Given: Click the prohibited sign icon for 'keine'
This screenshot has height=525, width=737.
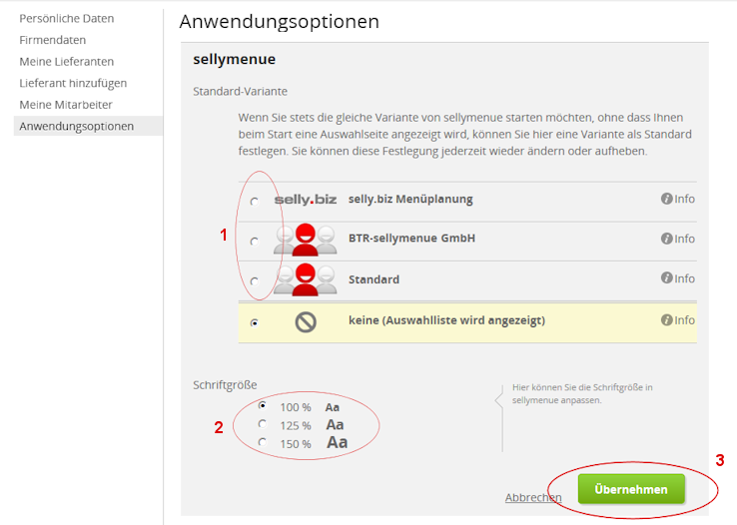Looking at the screenshot, I should [306, 321].
